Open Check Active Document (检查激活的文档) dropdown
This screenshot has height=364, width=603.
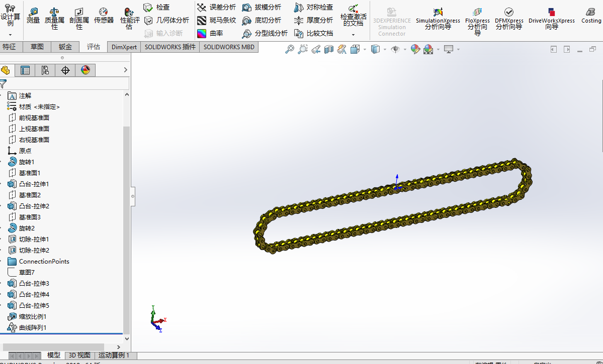tap(354, 35)
